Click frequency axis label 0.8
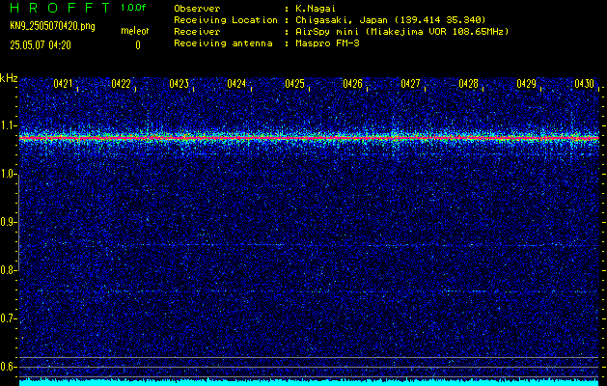 point(8,270)
